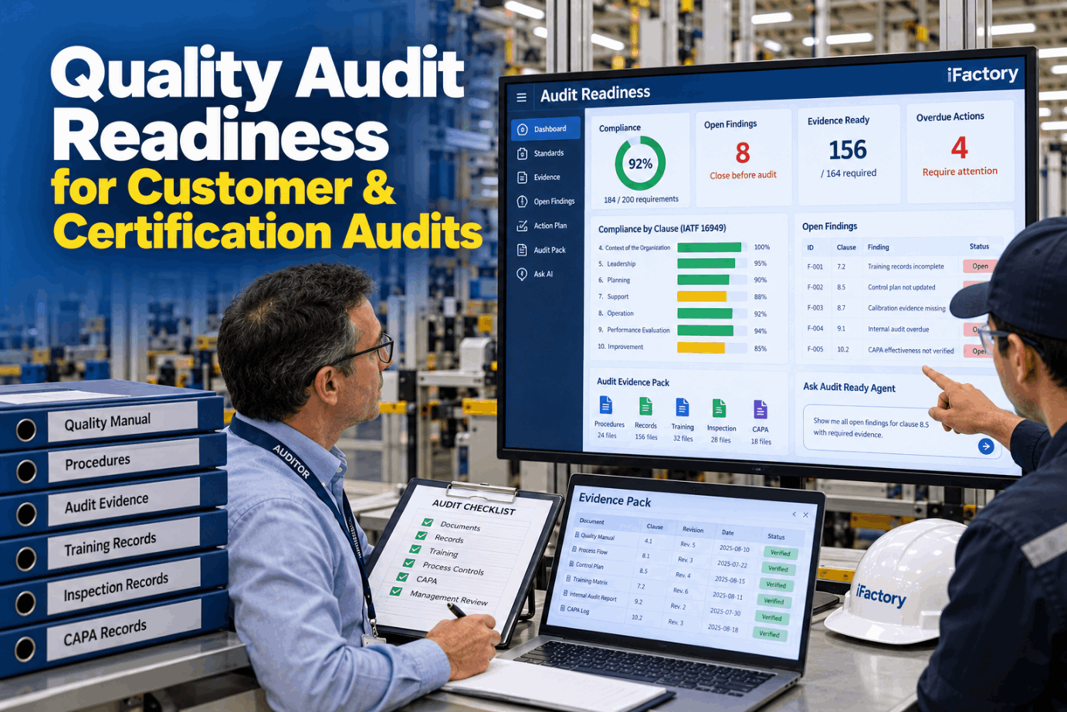Click the back chevron in Evidence Pack window
Image resolution: width=1067 pixels, height=712 pixels.
click(794, 514)
